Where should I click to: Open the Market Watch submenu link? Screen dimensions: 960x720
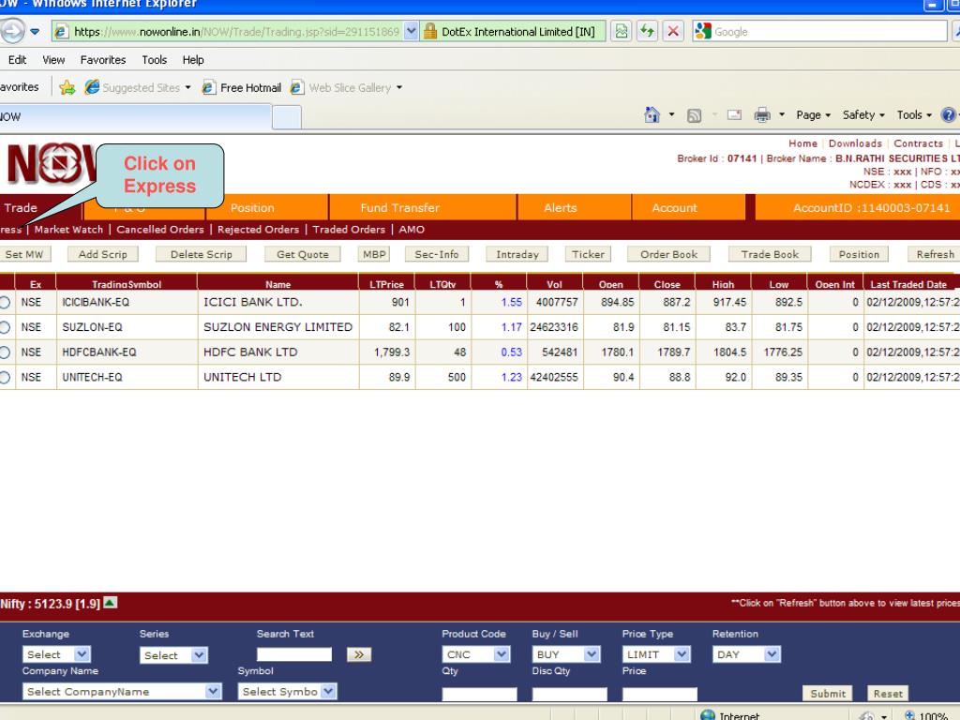click(x=68, y=230)
